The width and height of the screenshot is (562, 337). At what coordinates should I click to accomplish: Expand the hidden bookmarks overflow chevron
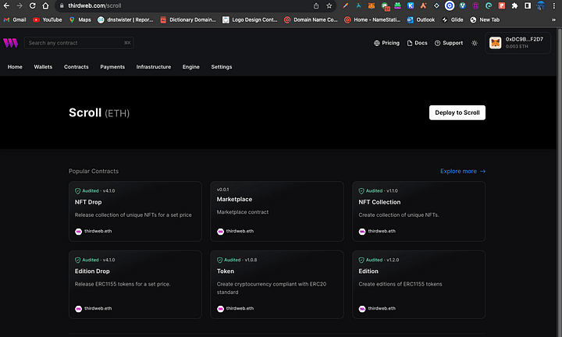tap(554, 19)
